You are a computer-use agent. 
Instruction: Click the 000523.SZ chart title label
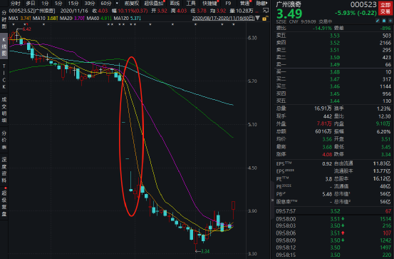32,11
